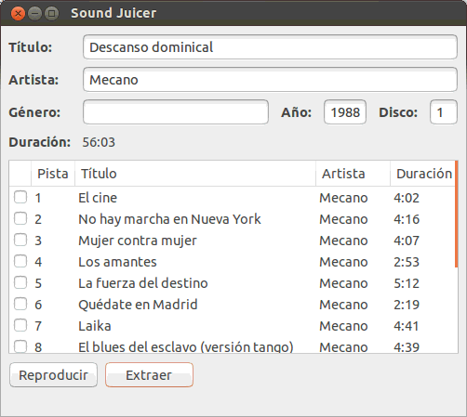Select the checkbox for Mujer contra mujer

(20, 240)
